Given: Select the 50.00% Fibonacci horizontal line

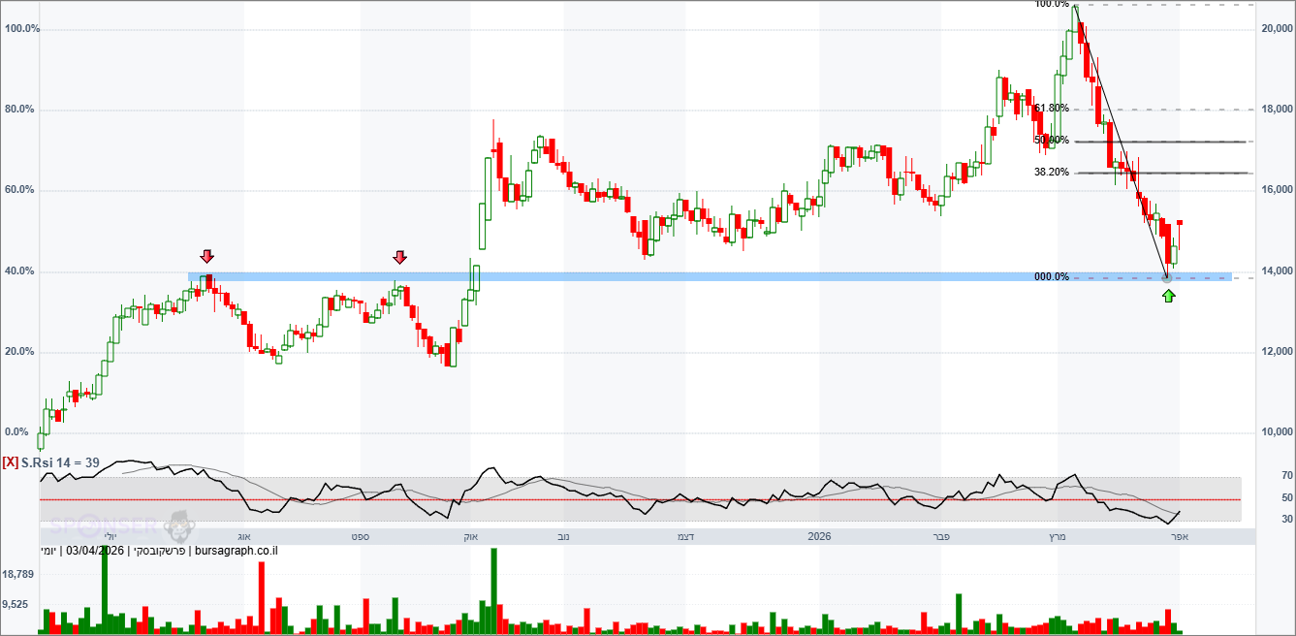Looking at the screenshot, I should tap(1164, 142).
